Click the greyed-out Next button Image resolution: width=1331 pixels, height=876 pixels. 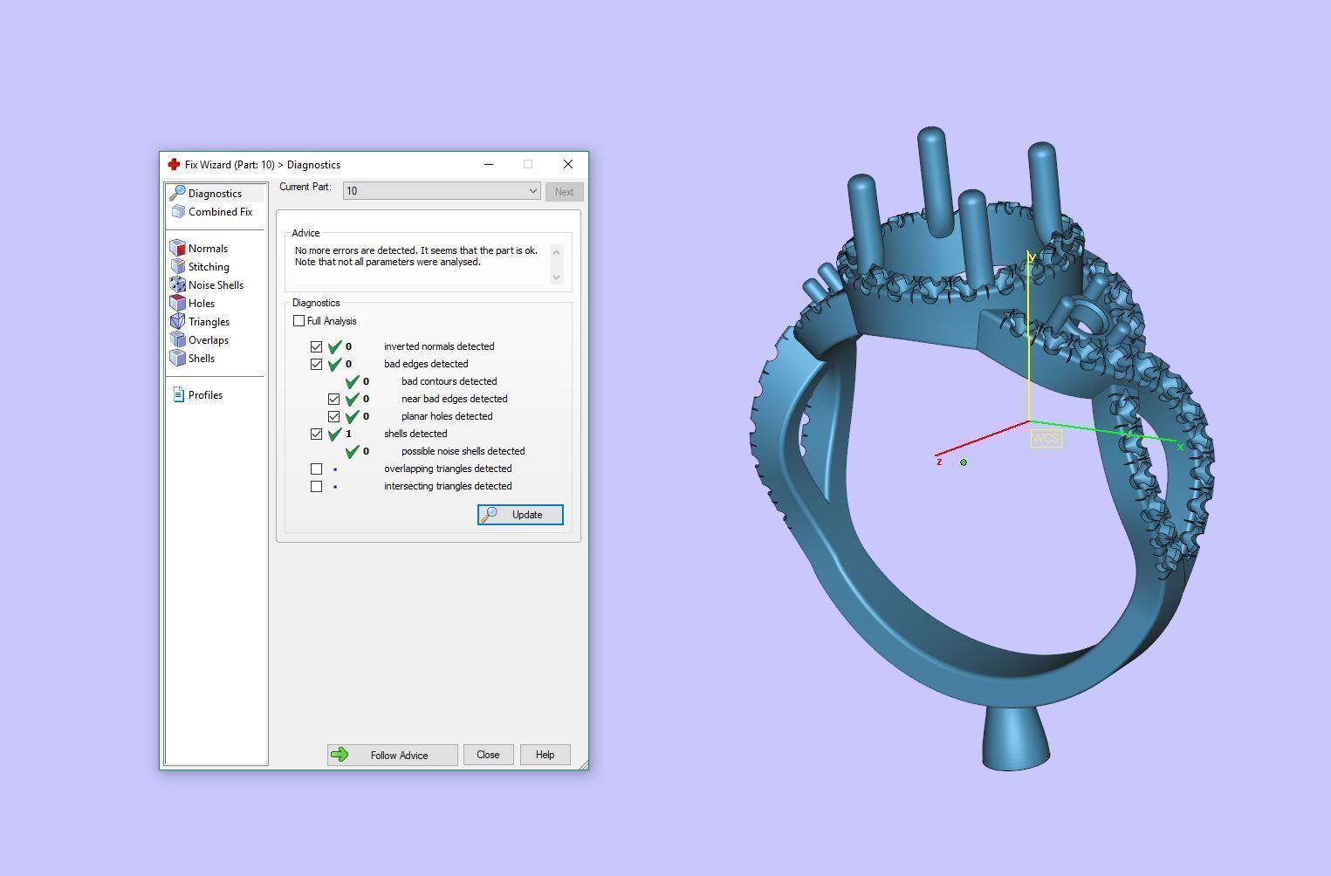pyautogui.click(x=564, y=192)
